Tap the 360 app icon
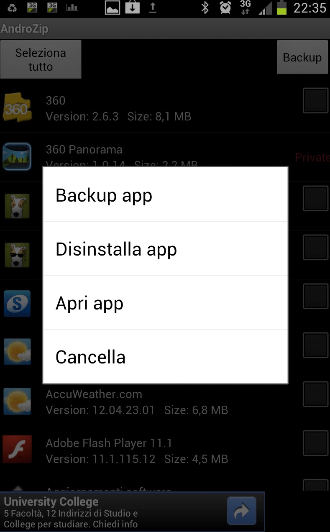This screenshot has width=330, height=532. 17,107
